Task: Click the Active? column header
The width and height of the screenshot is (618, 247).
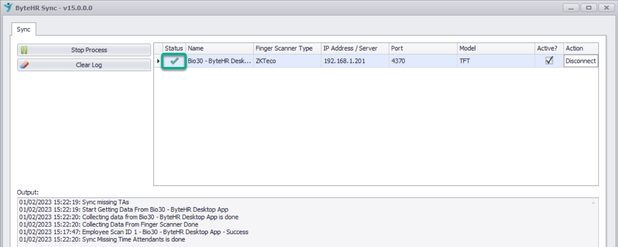Action: (549, 48)
